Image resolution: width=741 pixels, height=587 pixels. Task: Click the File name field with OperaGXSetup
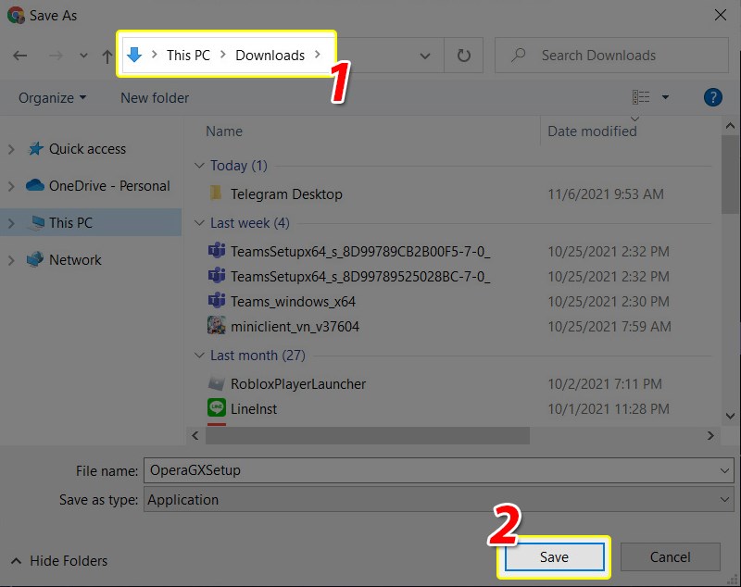(438, 470)
